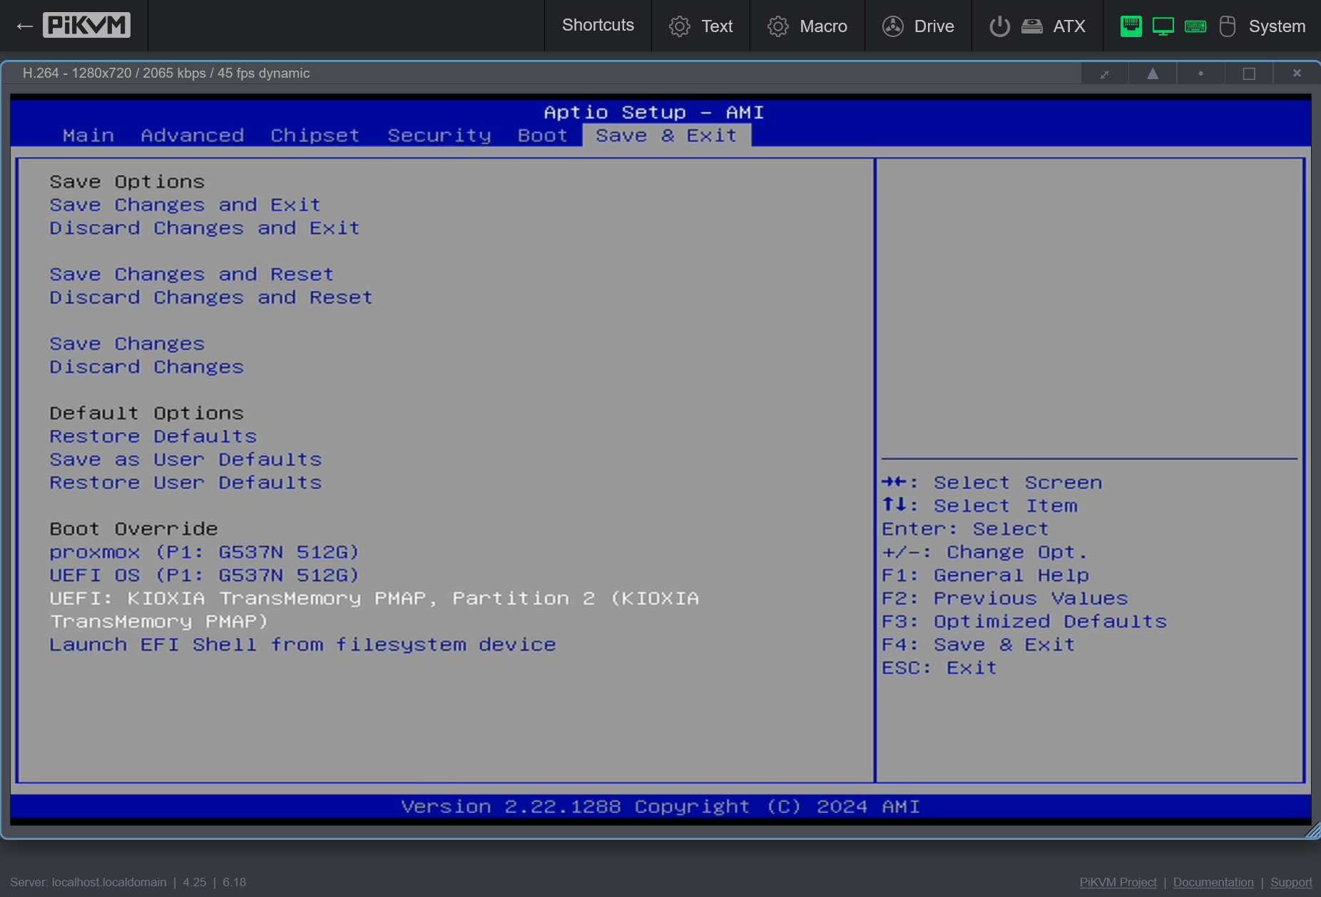The image size is (1321, 897).
Task: Click the Version 2.22.1288 copyright line
Action: pos(660,806)
